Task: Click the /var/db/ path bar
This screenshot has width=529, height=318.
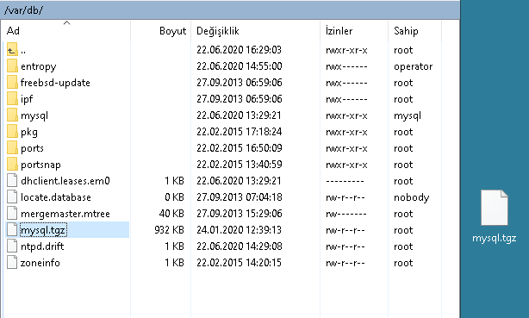Action: (230, 10)
